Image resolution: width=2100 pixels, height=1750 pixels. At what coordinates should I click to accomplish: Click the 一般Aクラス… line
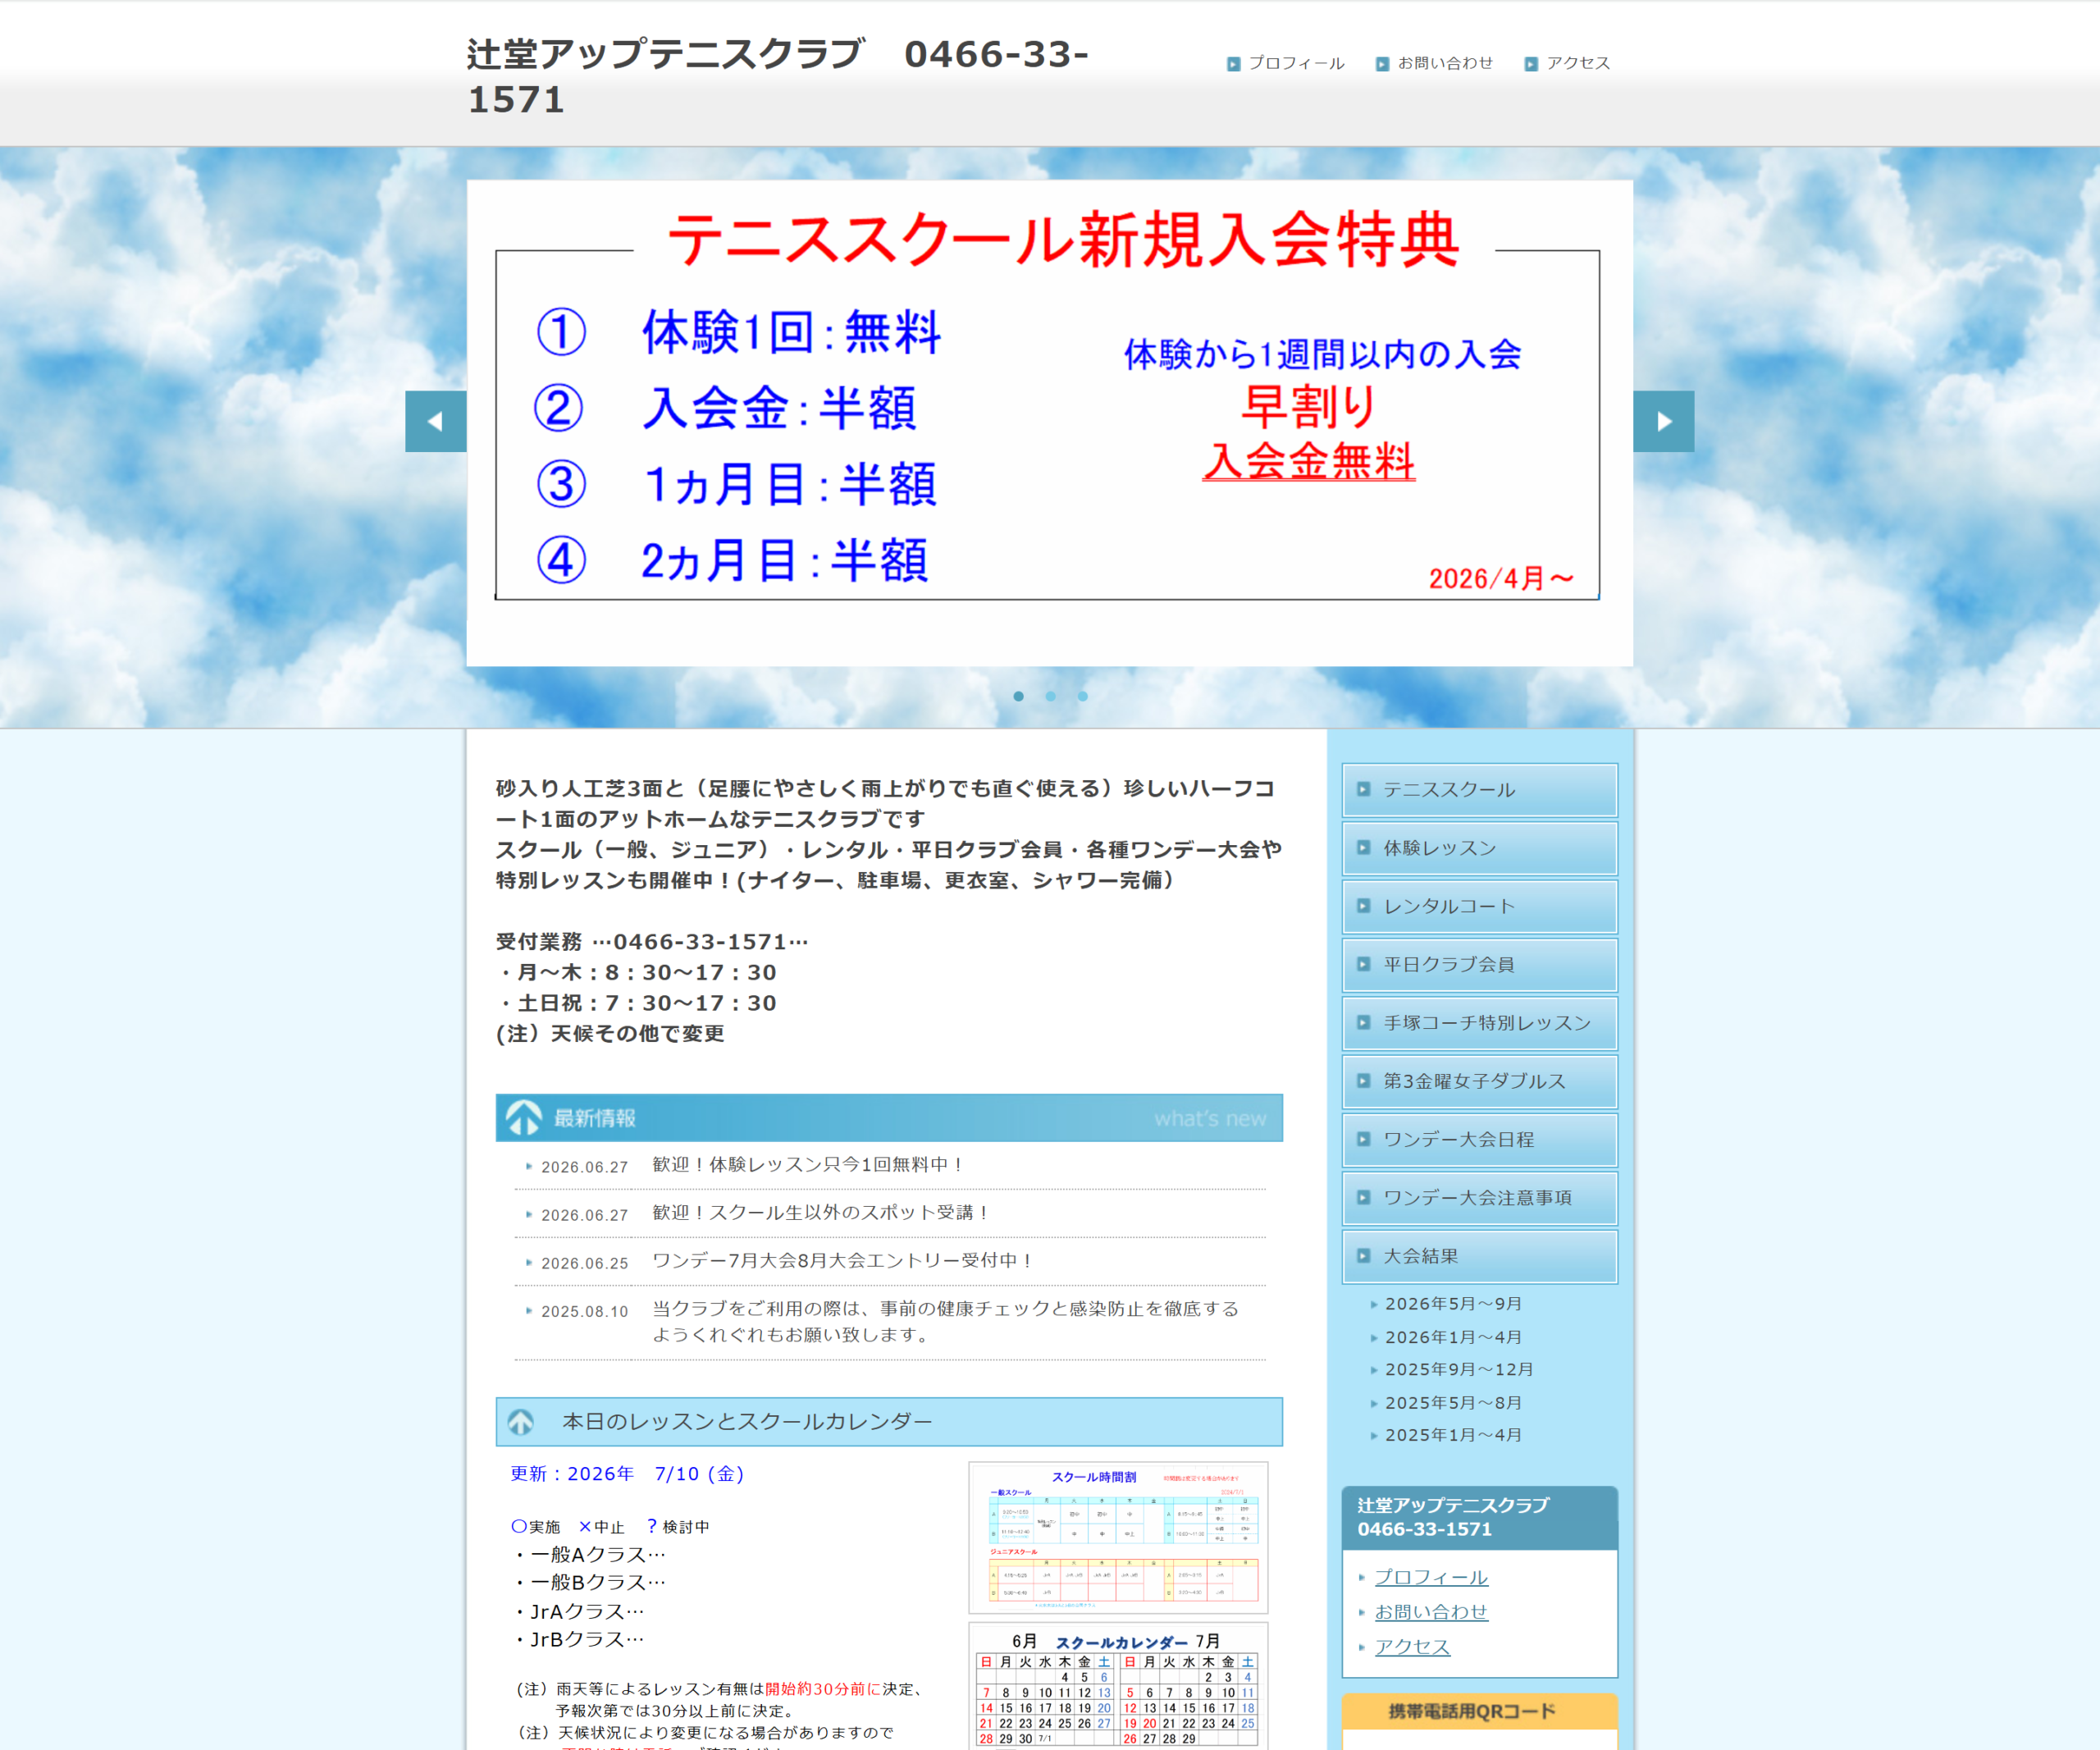pos(590,1555)
